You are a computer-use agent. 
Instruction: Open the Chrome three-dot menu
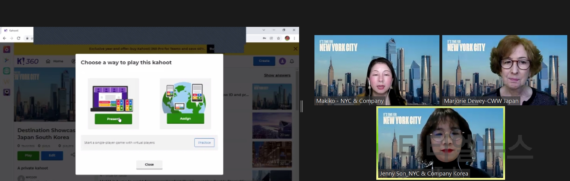pyautogui.click(x=294, y=38)
